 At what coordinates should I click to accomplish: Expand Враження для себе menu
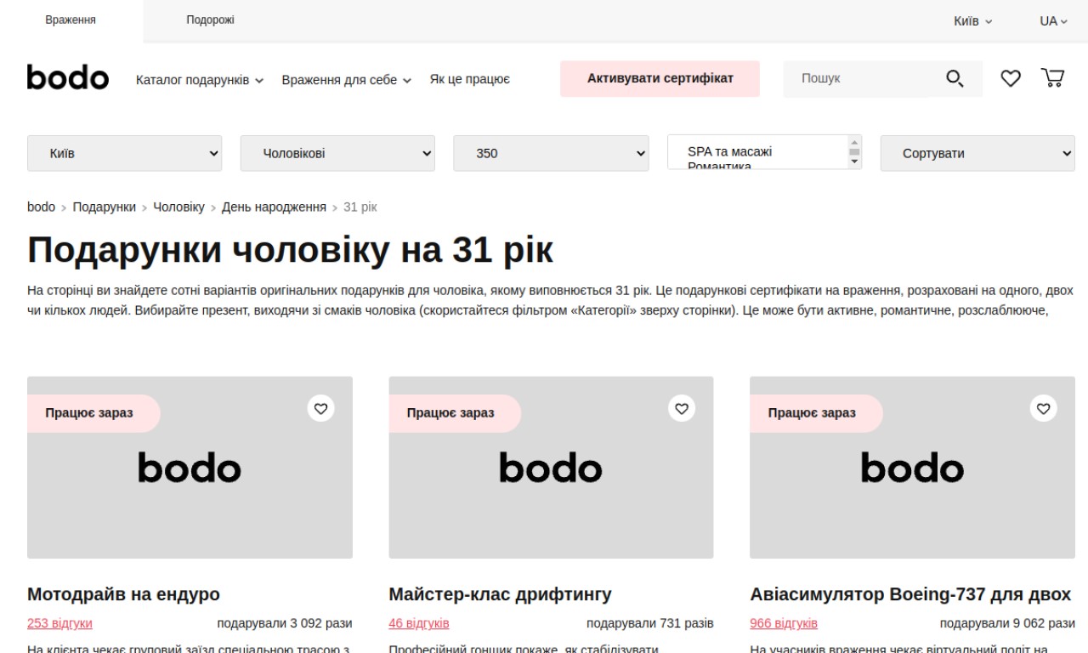[x=347, y=80]
